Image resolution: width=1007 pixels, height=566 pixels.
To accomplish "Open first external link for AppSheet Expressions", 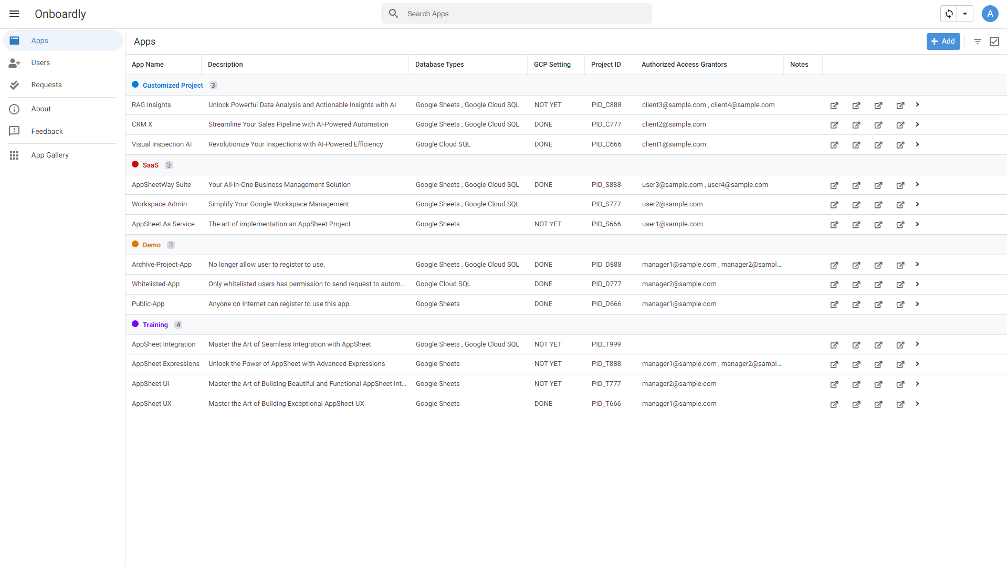I will coord(834,364).
